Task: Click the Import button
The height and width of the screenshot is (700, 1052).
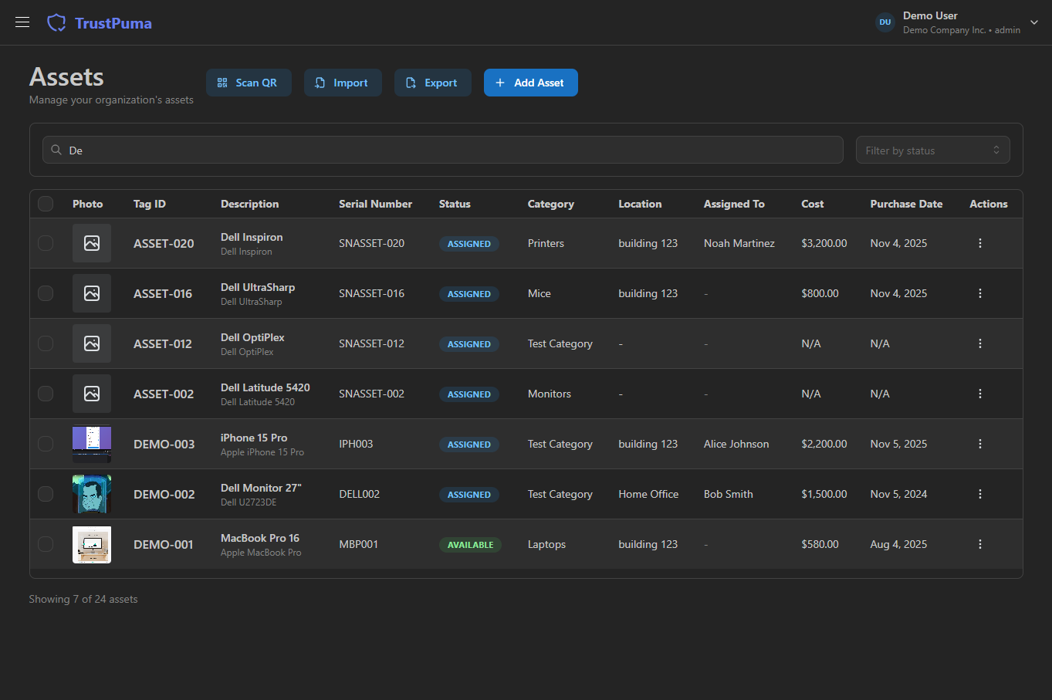Action: [x=343, y=82]
